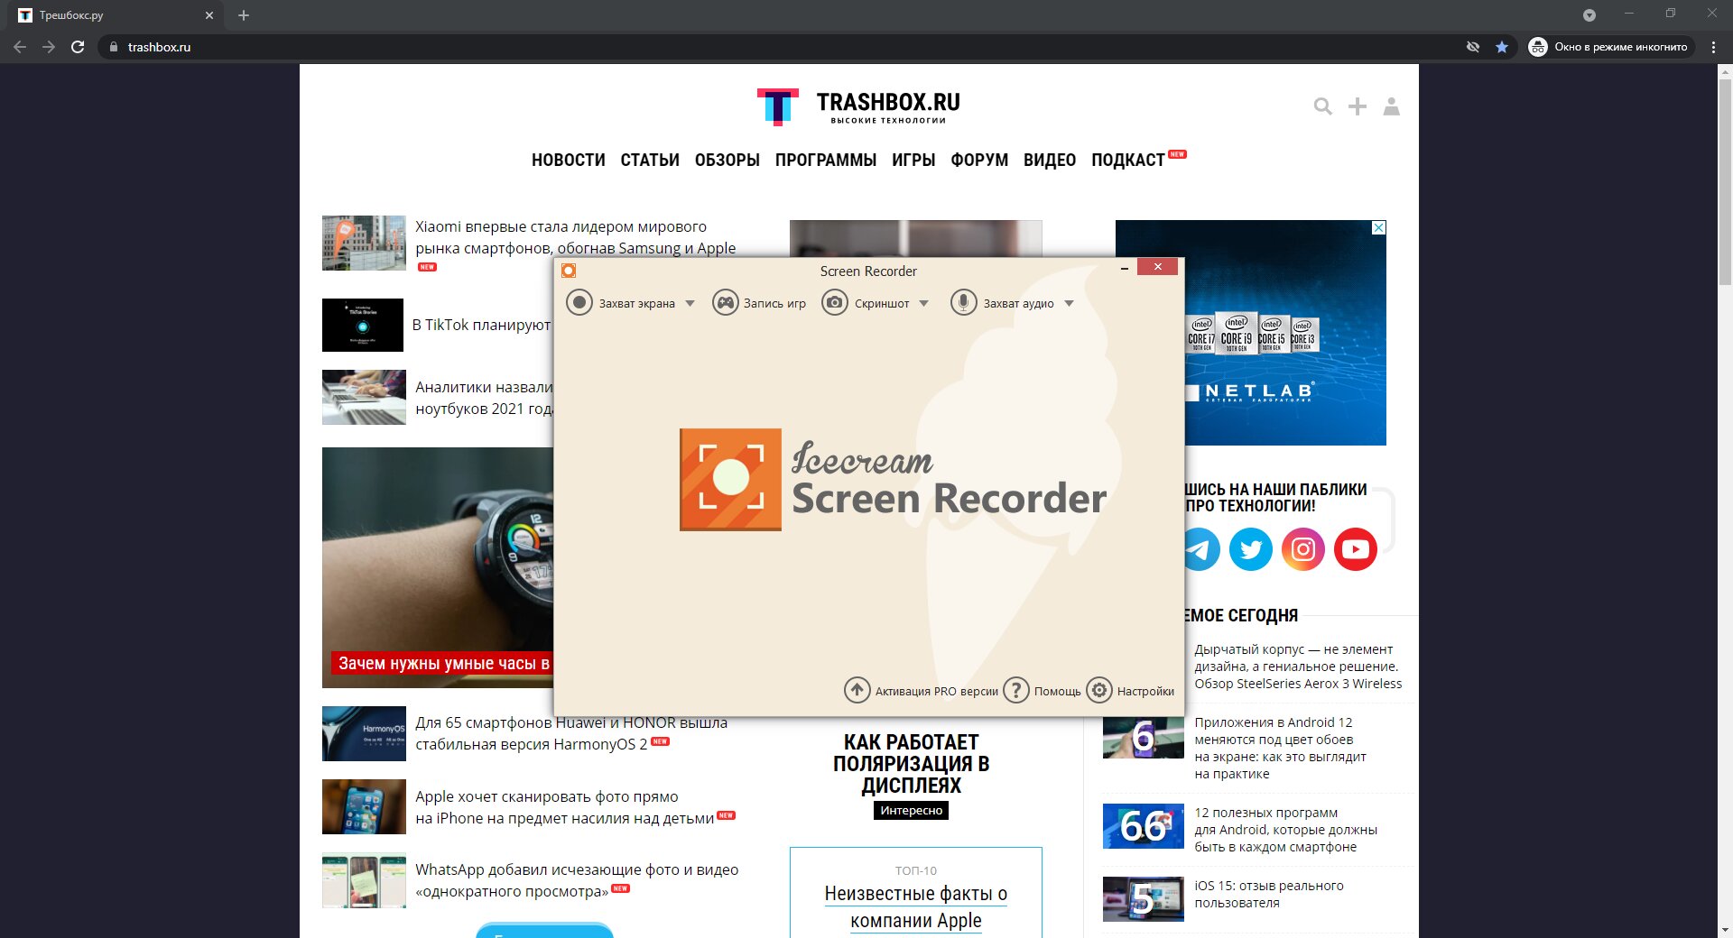This screenshot has width=1733, height=938.
Task: Open SteelSeries Aerox 3 Wireless review link
Action: 1298,667
